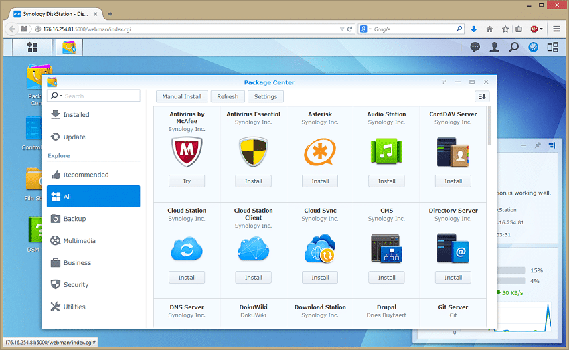Click the package list vertical scrollbar
The width and height of the screenshot is (569, 350).
pyautogui.click(x=489, y=126)
